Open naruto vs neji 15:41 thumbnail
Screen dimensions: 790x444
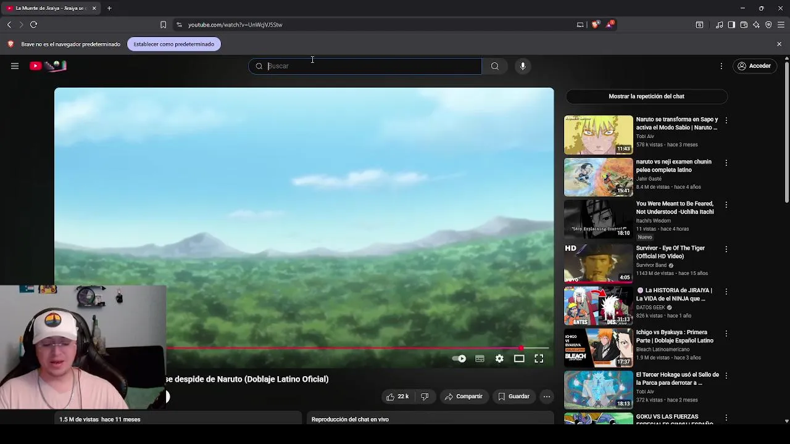pos(598,177)
